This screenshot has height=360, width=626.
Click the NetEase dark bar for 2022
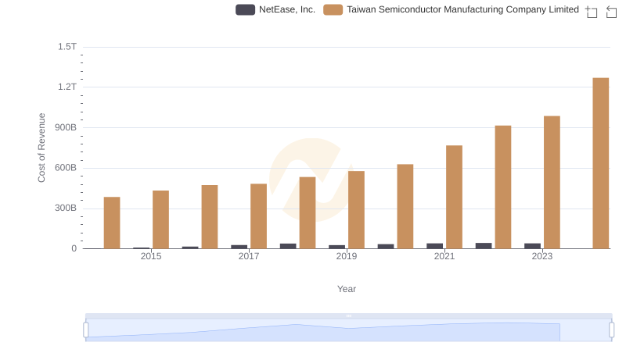pos(484,246)
